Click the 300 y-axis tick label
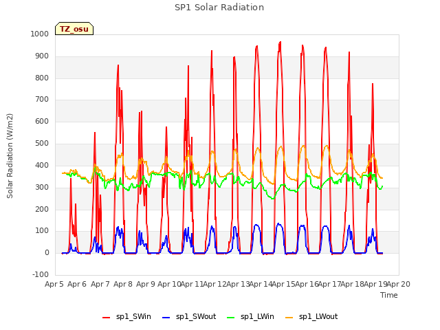 point(42,187)
